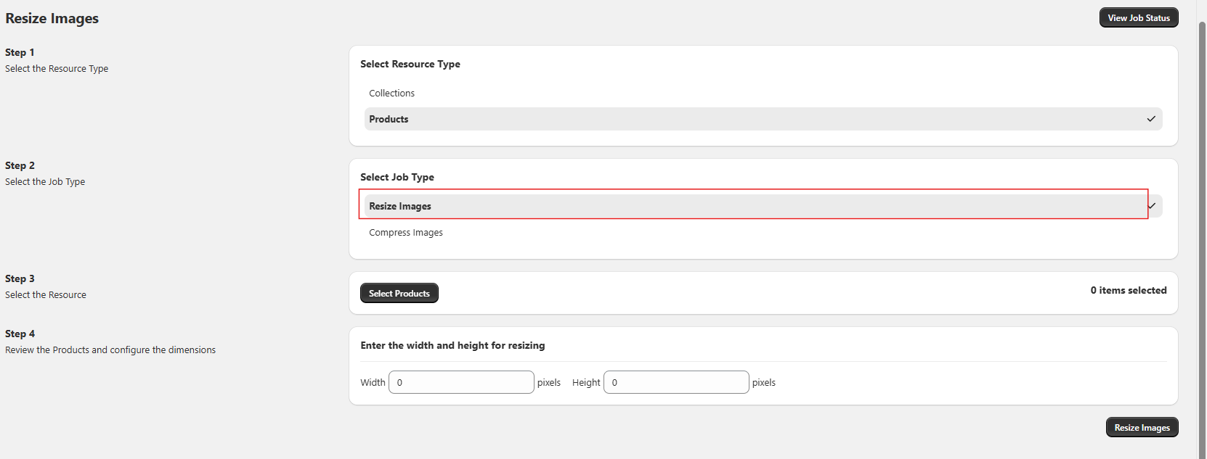Click the 'Step 3' label

(20, 278)
